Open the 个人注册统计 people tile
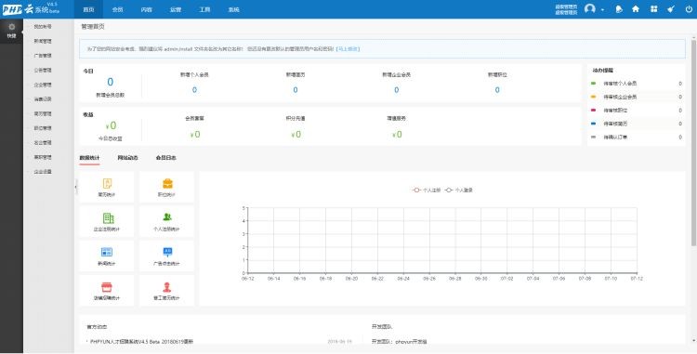Image resolution: width=697 pixels, height=354 pixels. tap(167, 221)
